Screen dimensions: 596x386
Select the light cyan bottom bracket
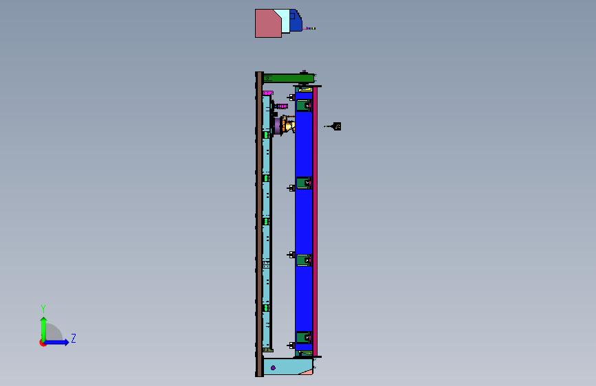click(288, 367)
